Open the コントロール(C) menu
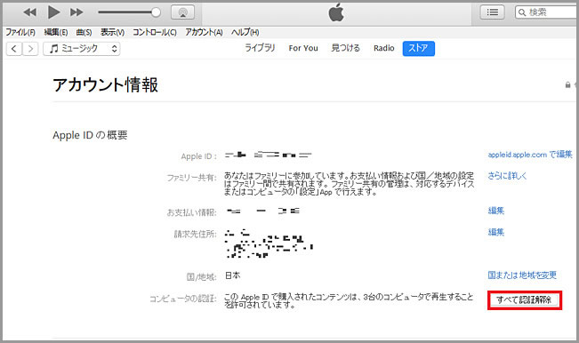Viewport: 579px width, 343px height. pos(155,33)
